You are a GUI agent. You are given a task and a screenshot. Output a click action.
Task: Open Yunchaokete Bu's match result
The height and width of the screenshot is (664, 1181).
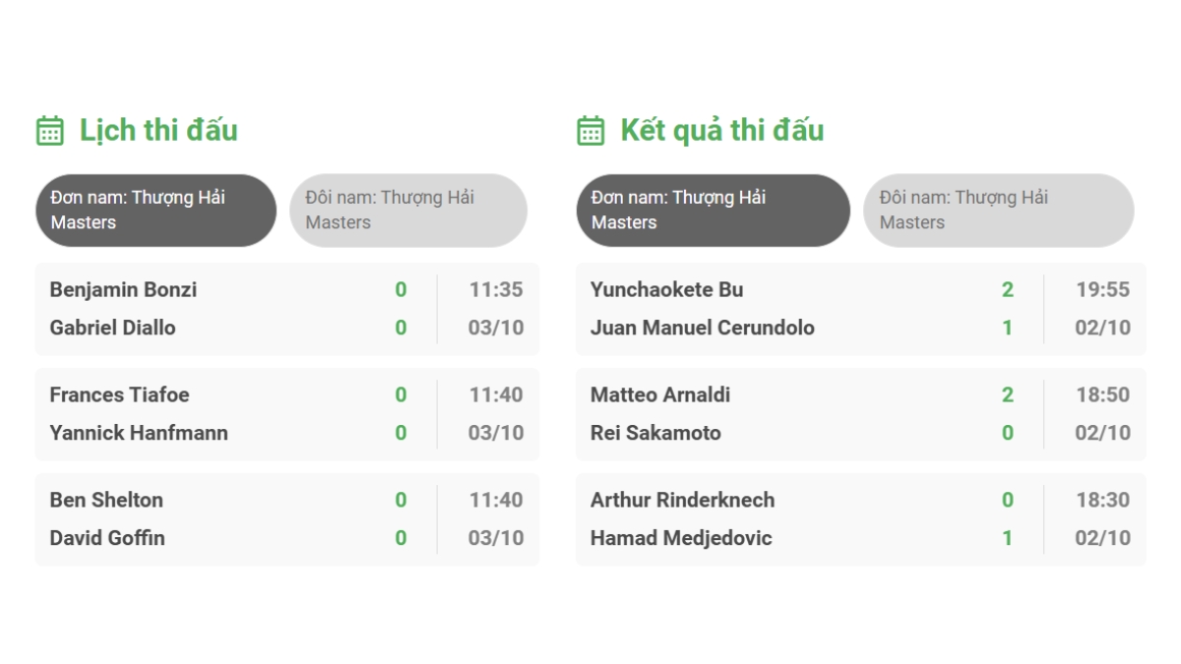[x=666, y=289]
